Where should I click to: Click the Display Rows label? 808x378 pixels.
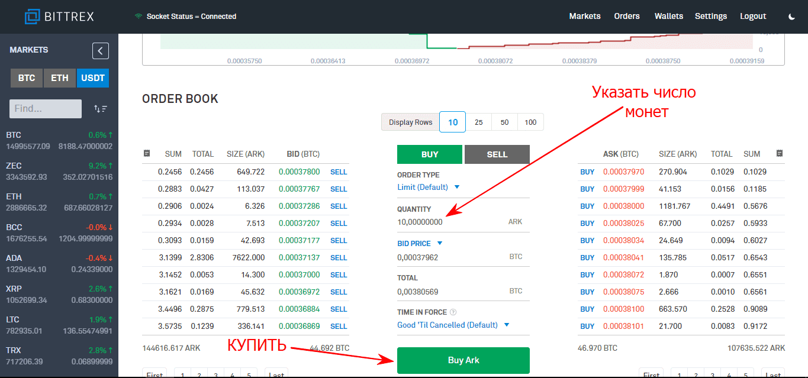411,122
